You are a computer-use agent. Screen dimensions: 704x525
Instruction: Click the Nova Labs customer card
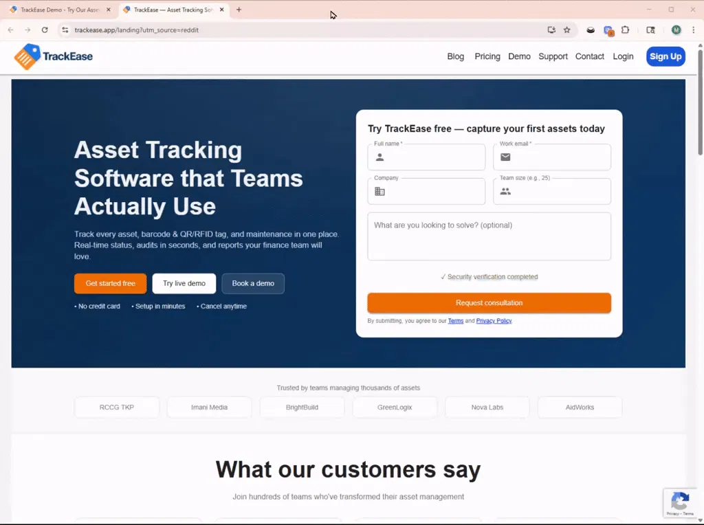pos(487,407)
